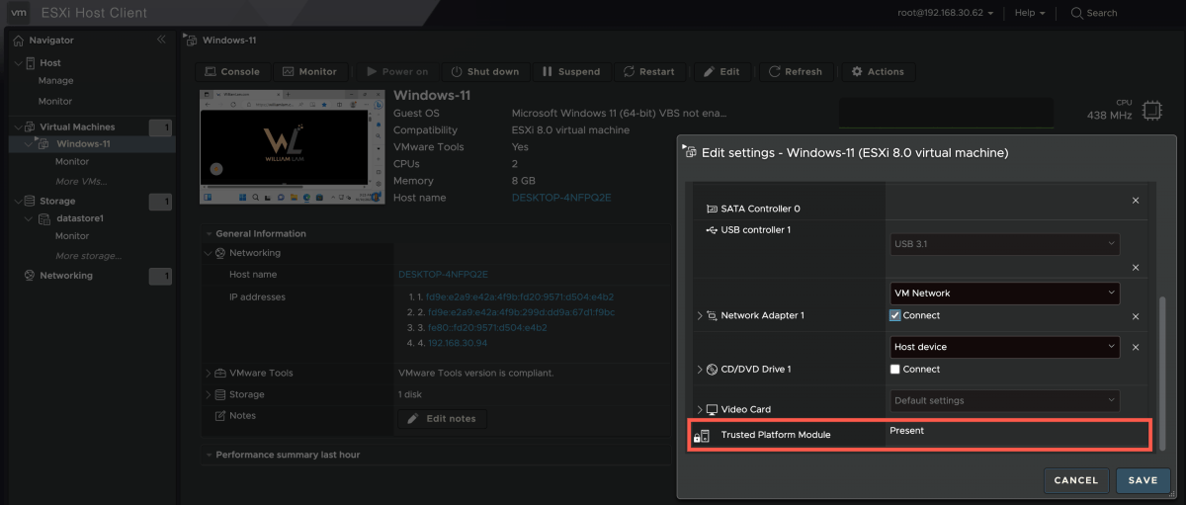Remove Network Adapter 1 with its X
This screenshot has height=505, width=1186.
point(1136,316)
